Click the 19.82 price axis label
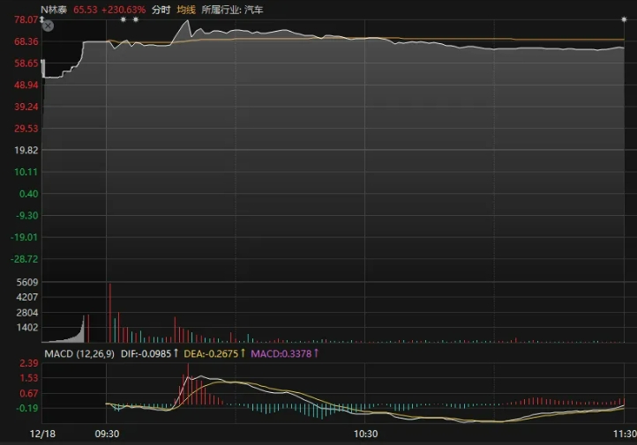 [x=26, y=150]
